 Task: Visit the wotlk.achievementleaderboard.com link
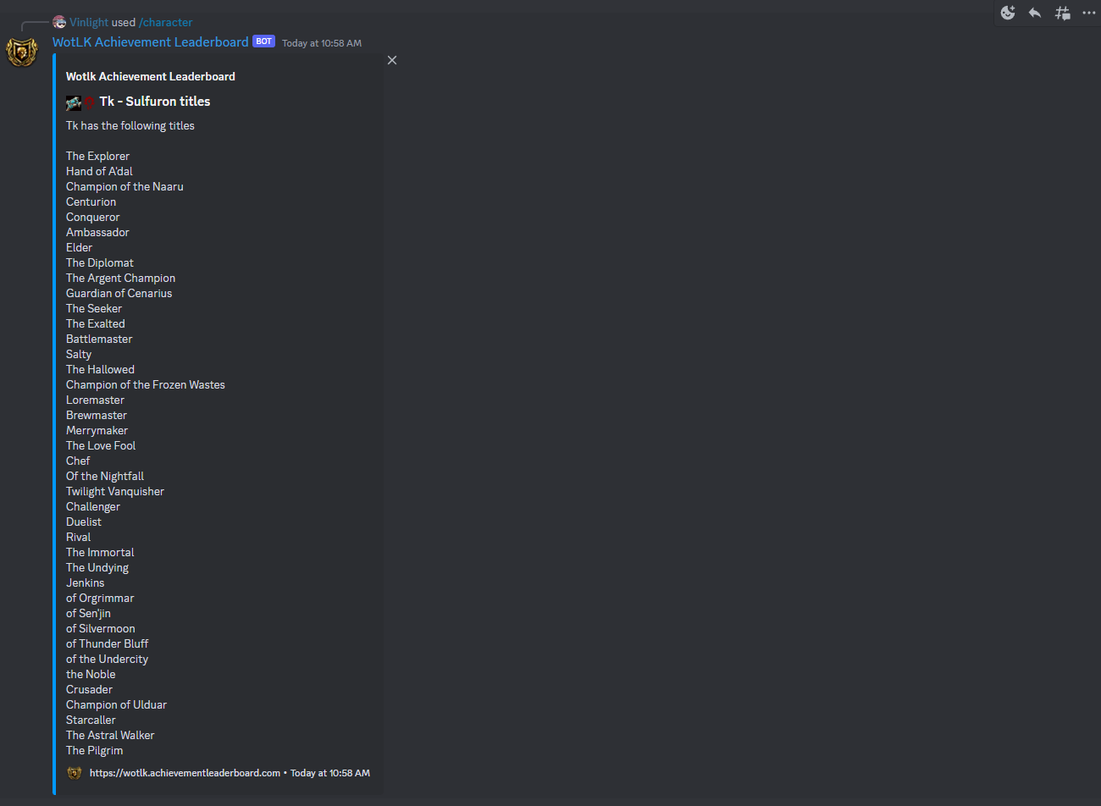coord(185,773)
